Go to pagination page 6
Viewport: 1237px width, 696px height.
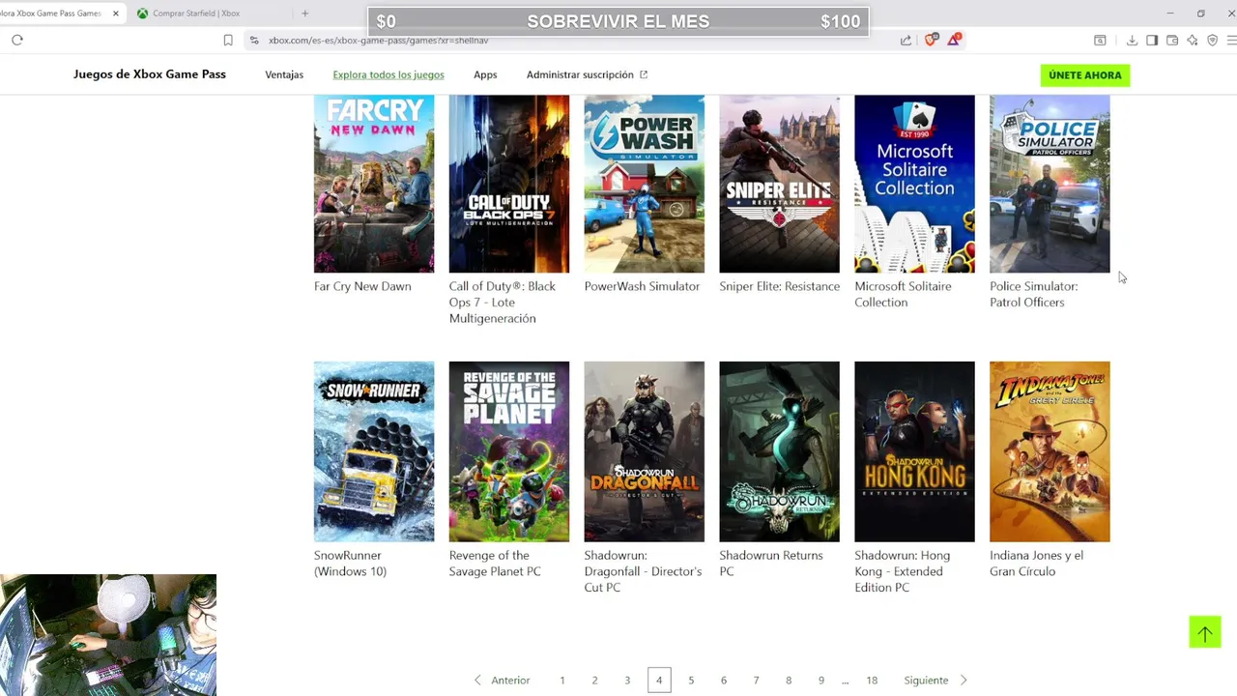[724, 681]
